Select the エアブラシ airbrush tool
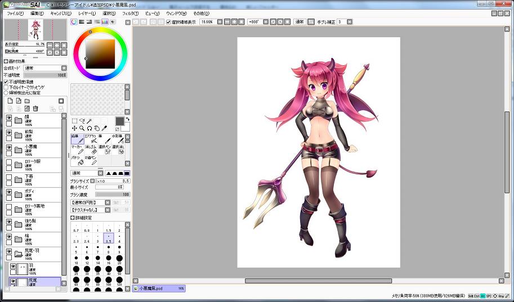Viewport: 514px width, 302px height. coord(91,138)
